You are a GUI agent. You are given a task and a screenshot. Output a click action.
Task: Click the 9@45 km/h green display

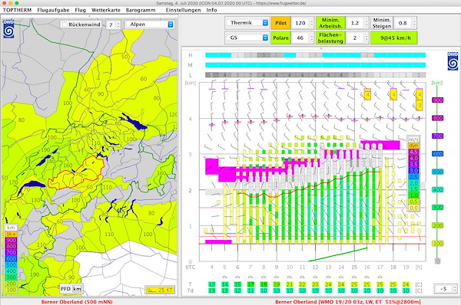point(393,38)
